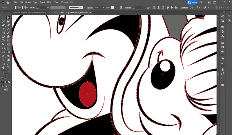Viewport: 232px width, 135px height.
Task: Select the Free Transform tool
Action: coord(8,44)
